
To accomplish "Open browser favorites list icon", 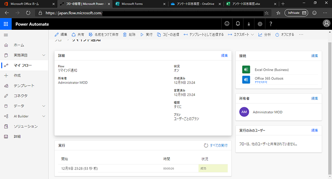I will [278, 13].
